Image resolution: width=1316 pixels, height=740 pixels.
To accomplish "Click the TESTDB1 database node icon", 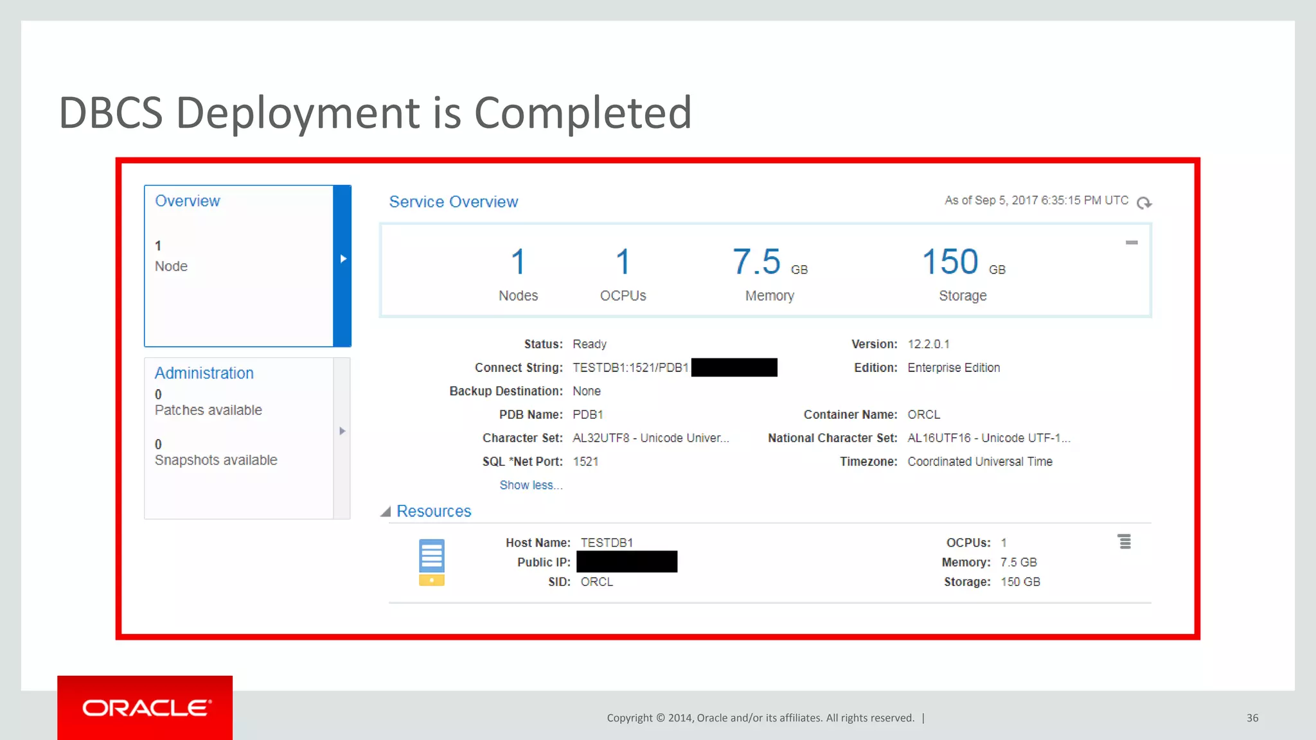I will point(432,562).
